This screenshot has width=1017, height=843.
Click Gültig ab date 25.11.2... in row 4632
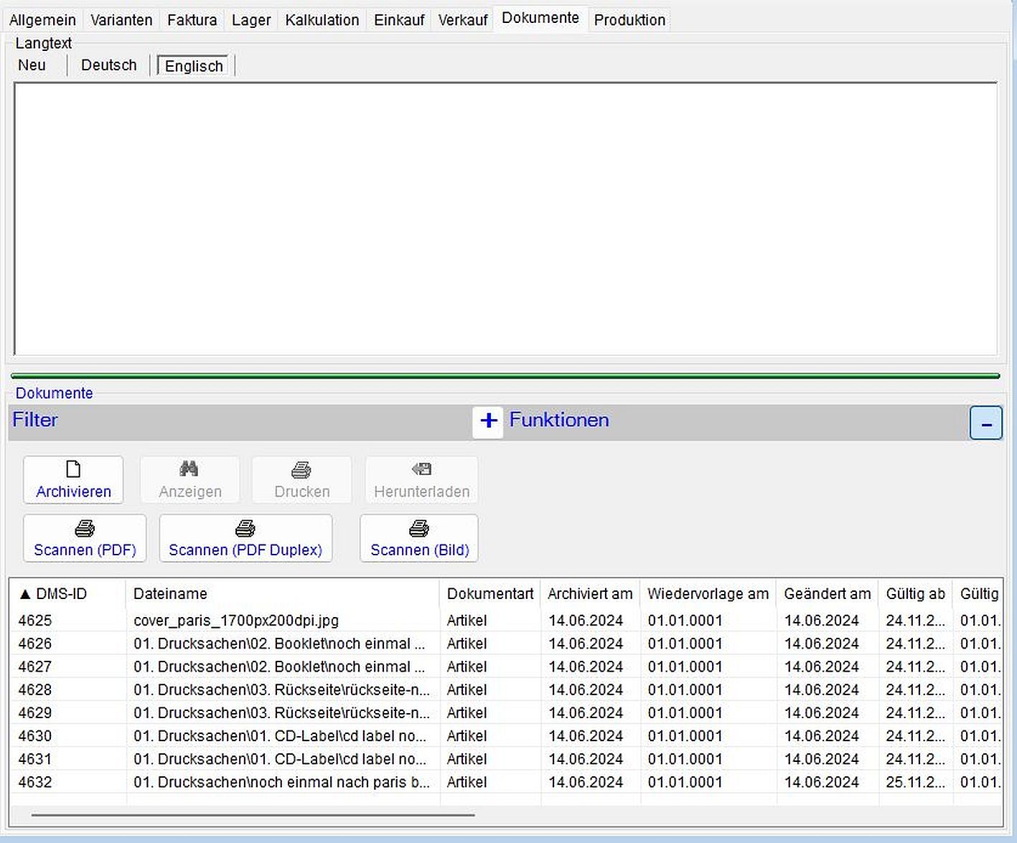click(x=915, y=782)
